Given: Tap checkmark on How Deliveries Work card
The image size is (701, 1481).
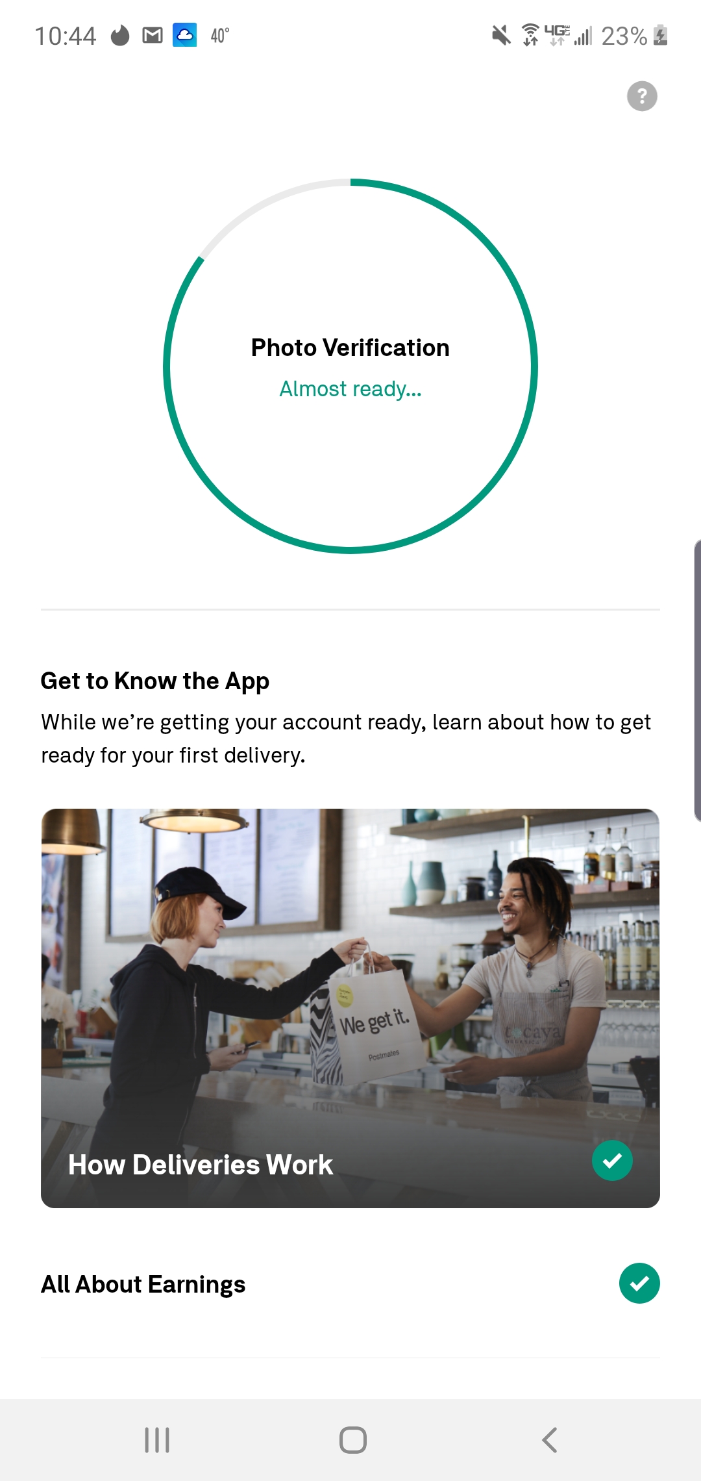Looking at the screenshot, I should pyautogui.click(x=612, y=1160).
